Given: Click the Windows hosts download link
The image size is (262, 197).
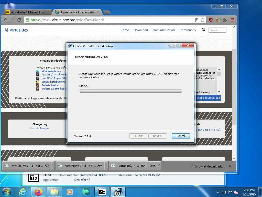Looking at the screenshot, I should 51,71.
